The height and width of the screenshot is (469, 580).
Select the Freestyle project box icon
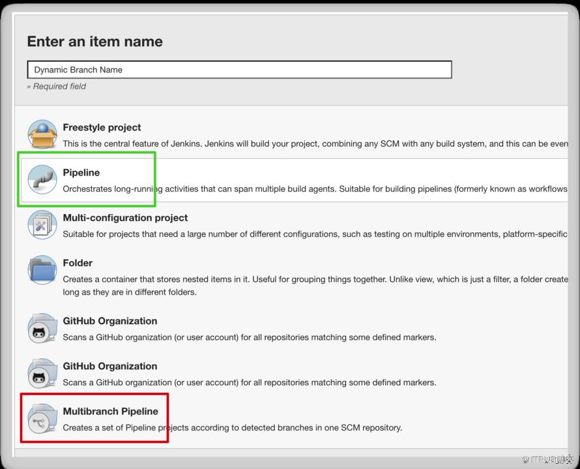pyautogui.click(x=42, y=134)
